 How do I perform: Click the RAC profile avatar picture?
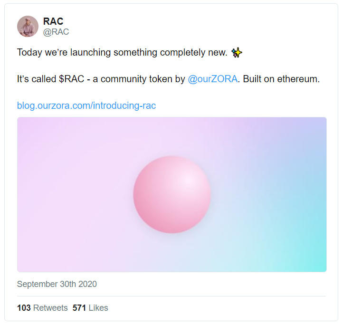click(28, 26)
